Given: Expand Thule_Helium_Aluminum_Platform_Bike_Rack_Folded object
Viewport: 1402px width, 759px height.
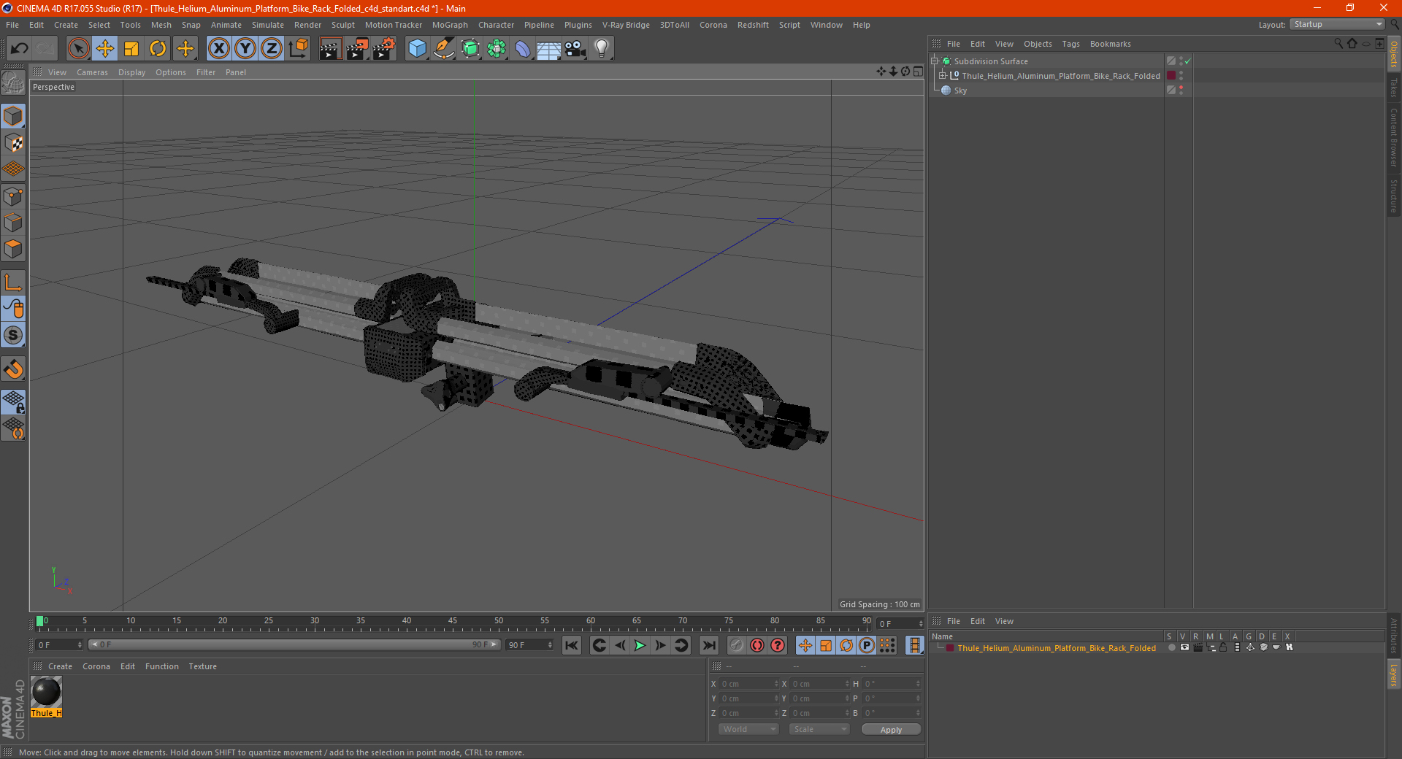Looking at the screenshot, I should 943,76.
